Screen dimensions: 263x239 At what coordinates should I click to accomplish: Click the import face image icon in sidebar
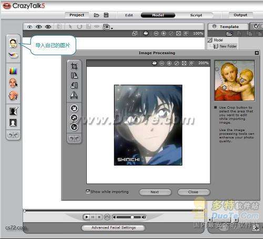pyautogui.click(x=13, y=43)
